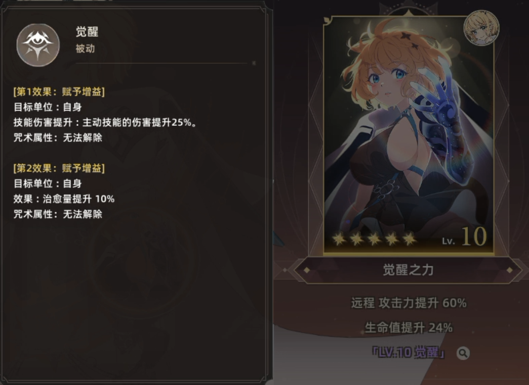Image resolution: width=529 pixels, height=385 pixels.
Task: Select the [第2效果：赋予增益] heading
Action: pyautogui.click(x=59, y=168)
